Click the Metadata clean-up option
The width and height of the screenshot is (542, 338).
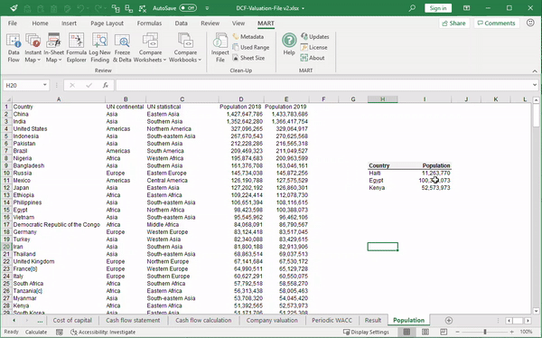(248, 37)
